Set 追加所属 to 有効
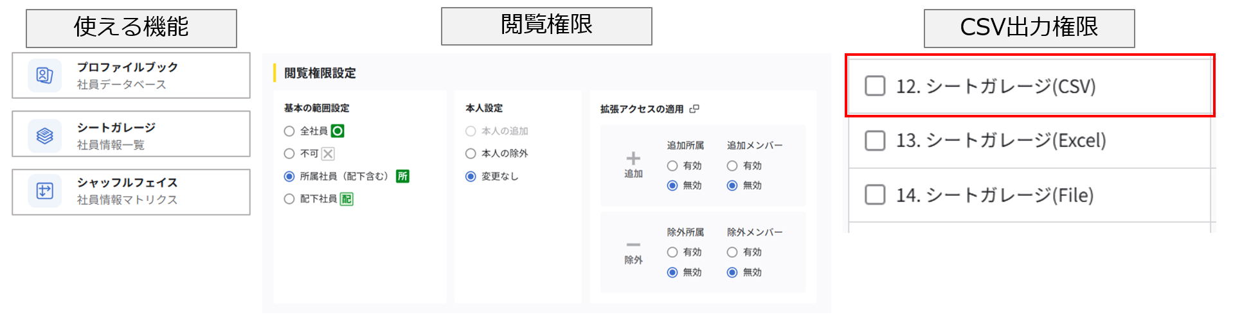The height and width of the screenshot is (324, 1233). 672,166
